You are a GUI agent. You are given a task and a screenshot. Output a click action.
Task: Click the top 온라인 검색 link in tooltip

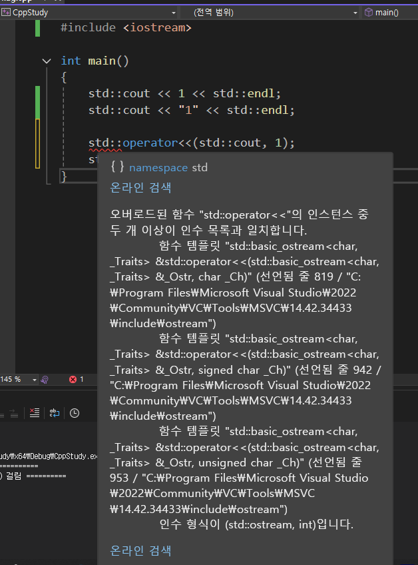[140, 187]
